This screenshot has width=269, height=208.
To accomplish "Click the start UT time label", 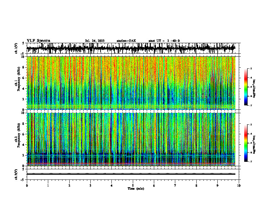I will point(164,41).
